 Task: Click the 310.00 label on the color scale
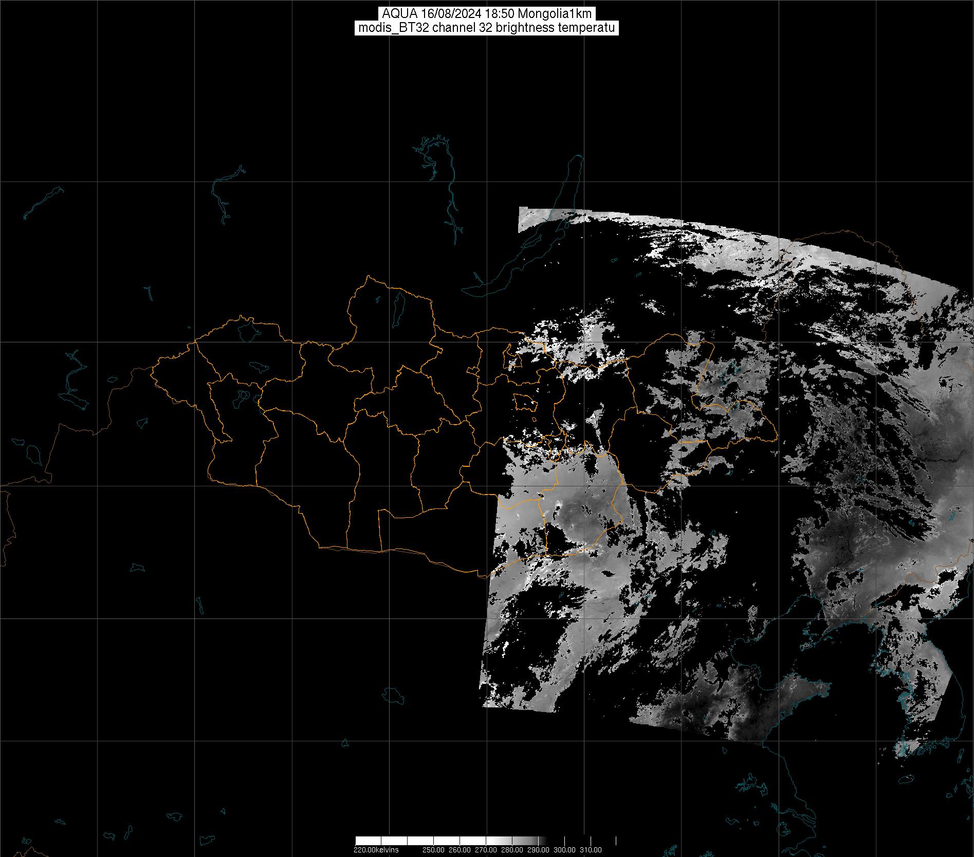[590, 850]
